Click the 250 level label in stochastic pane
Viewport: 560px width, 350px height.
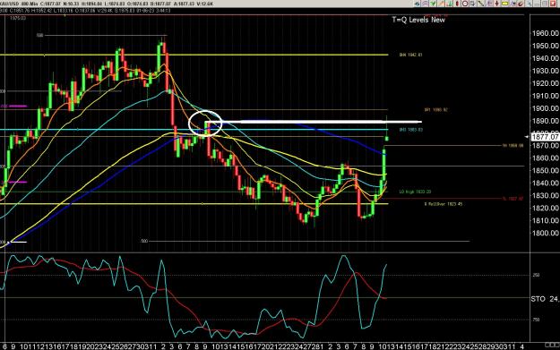click(536, 275)
